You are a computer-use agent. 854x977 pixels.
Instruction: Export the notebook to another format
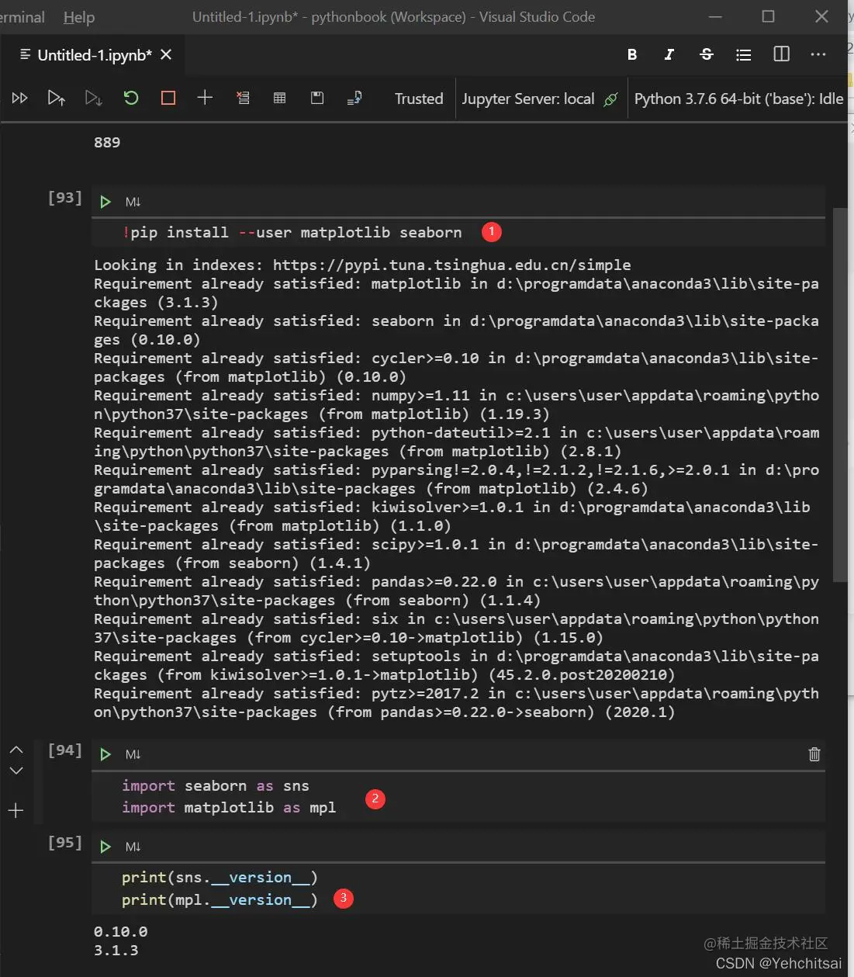point(354,98)
